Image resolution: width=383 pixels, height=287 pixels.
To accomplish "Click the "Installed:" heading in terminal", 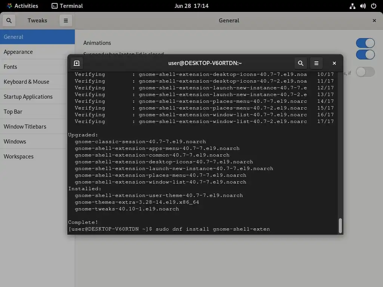I will tap(85, 189).
